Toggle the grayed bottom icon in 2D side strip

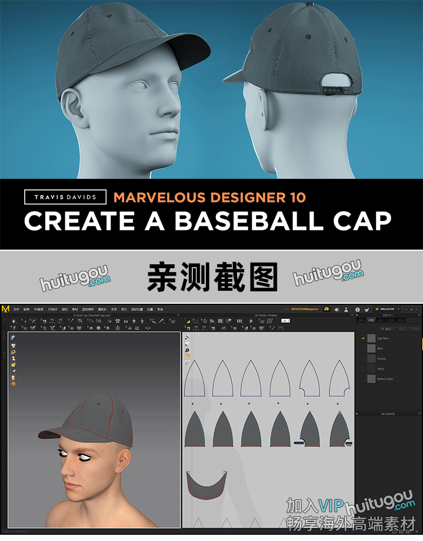[187, 362]
